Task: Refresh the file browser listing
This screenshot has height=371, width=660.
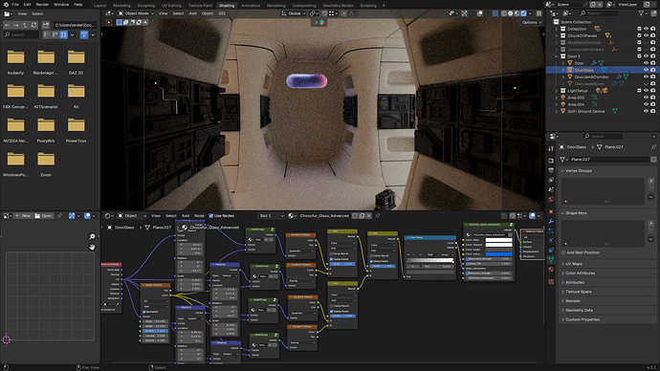Action: (34, 25)
